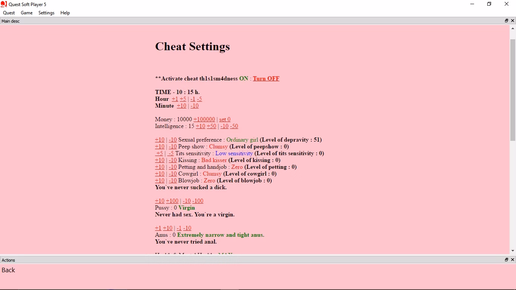
Task: Click the Actions panel title
Action: point(8,260)
